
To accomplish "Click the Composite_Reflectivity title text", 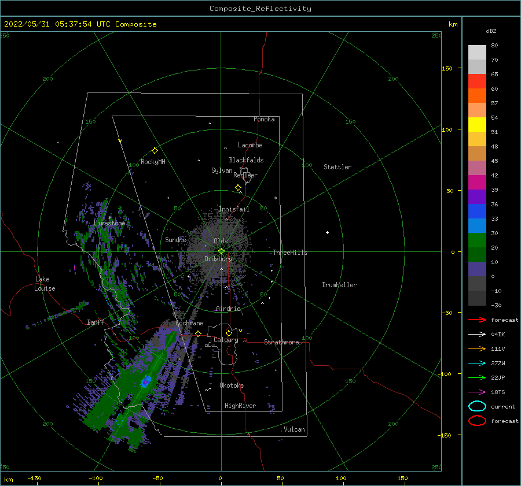I will coord(260,9).
